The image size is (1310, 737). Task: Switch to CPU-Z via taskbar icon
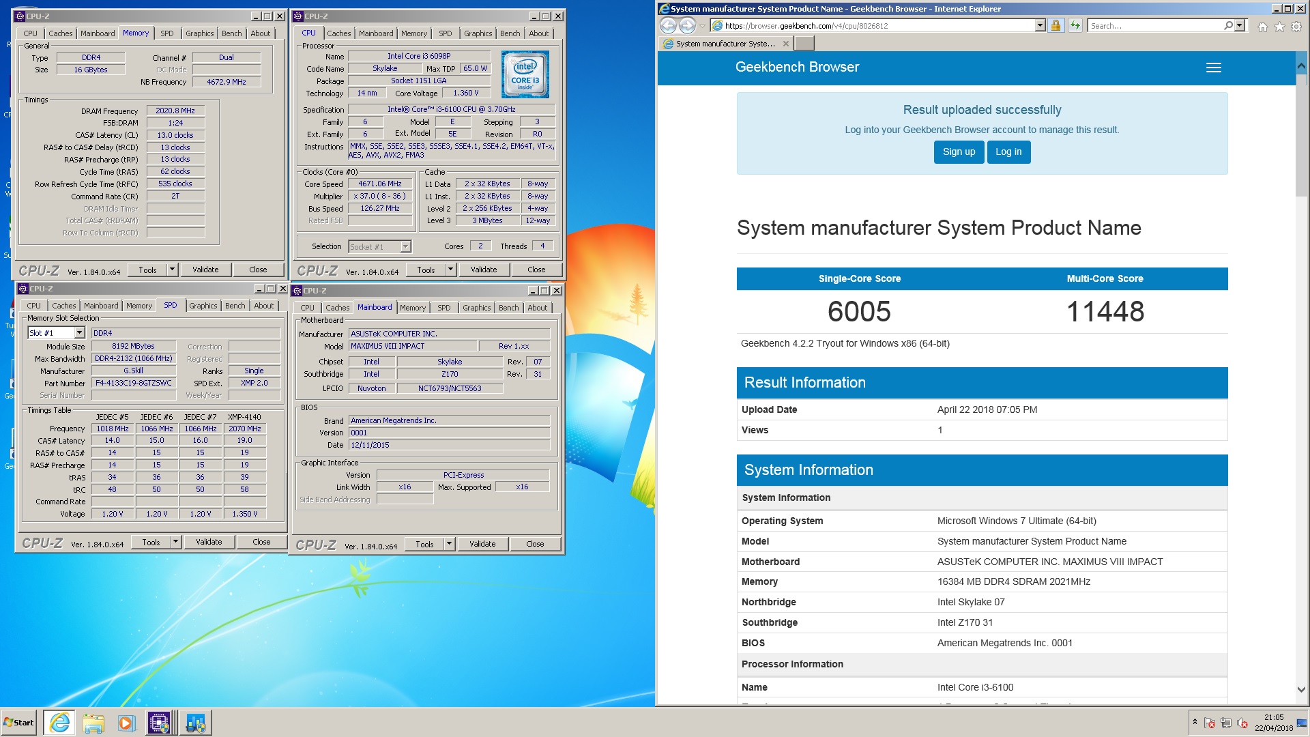point(159,722)
